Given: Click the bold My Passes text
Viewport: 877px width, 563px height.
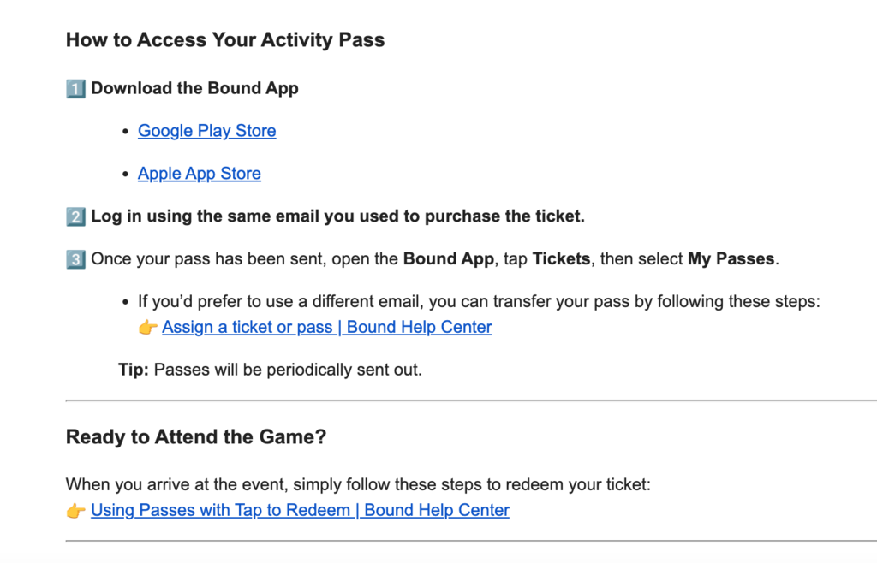Looking at the screenshot, I should (x=731, y=258).
